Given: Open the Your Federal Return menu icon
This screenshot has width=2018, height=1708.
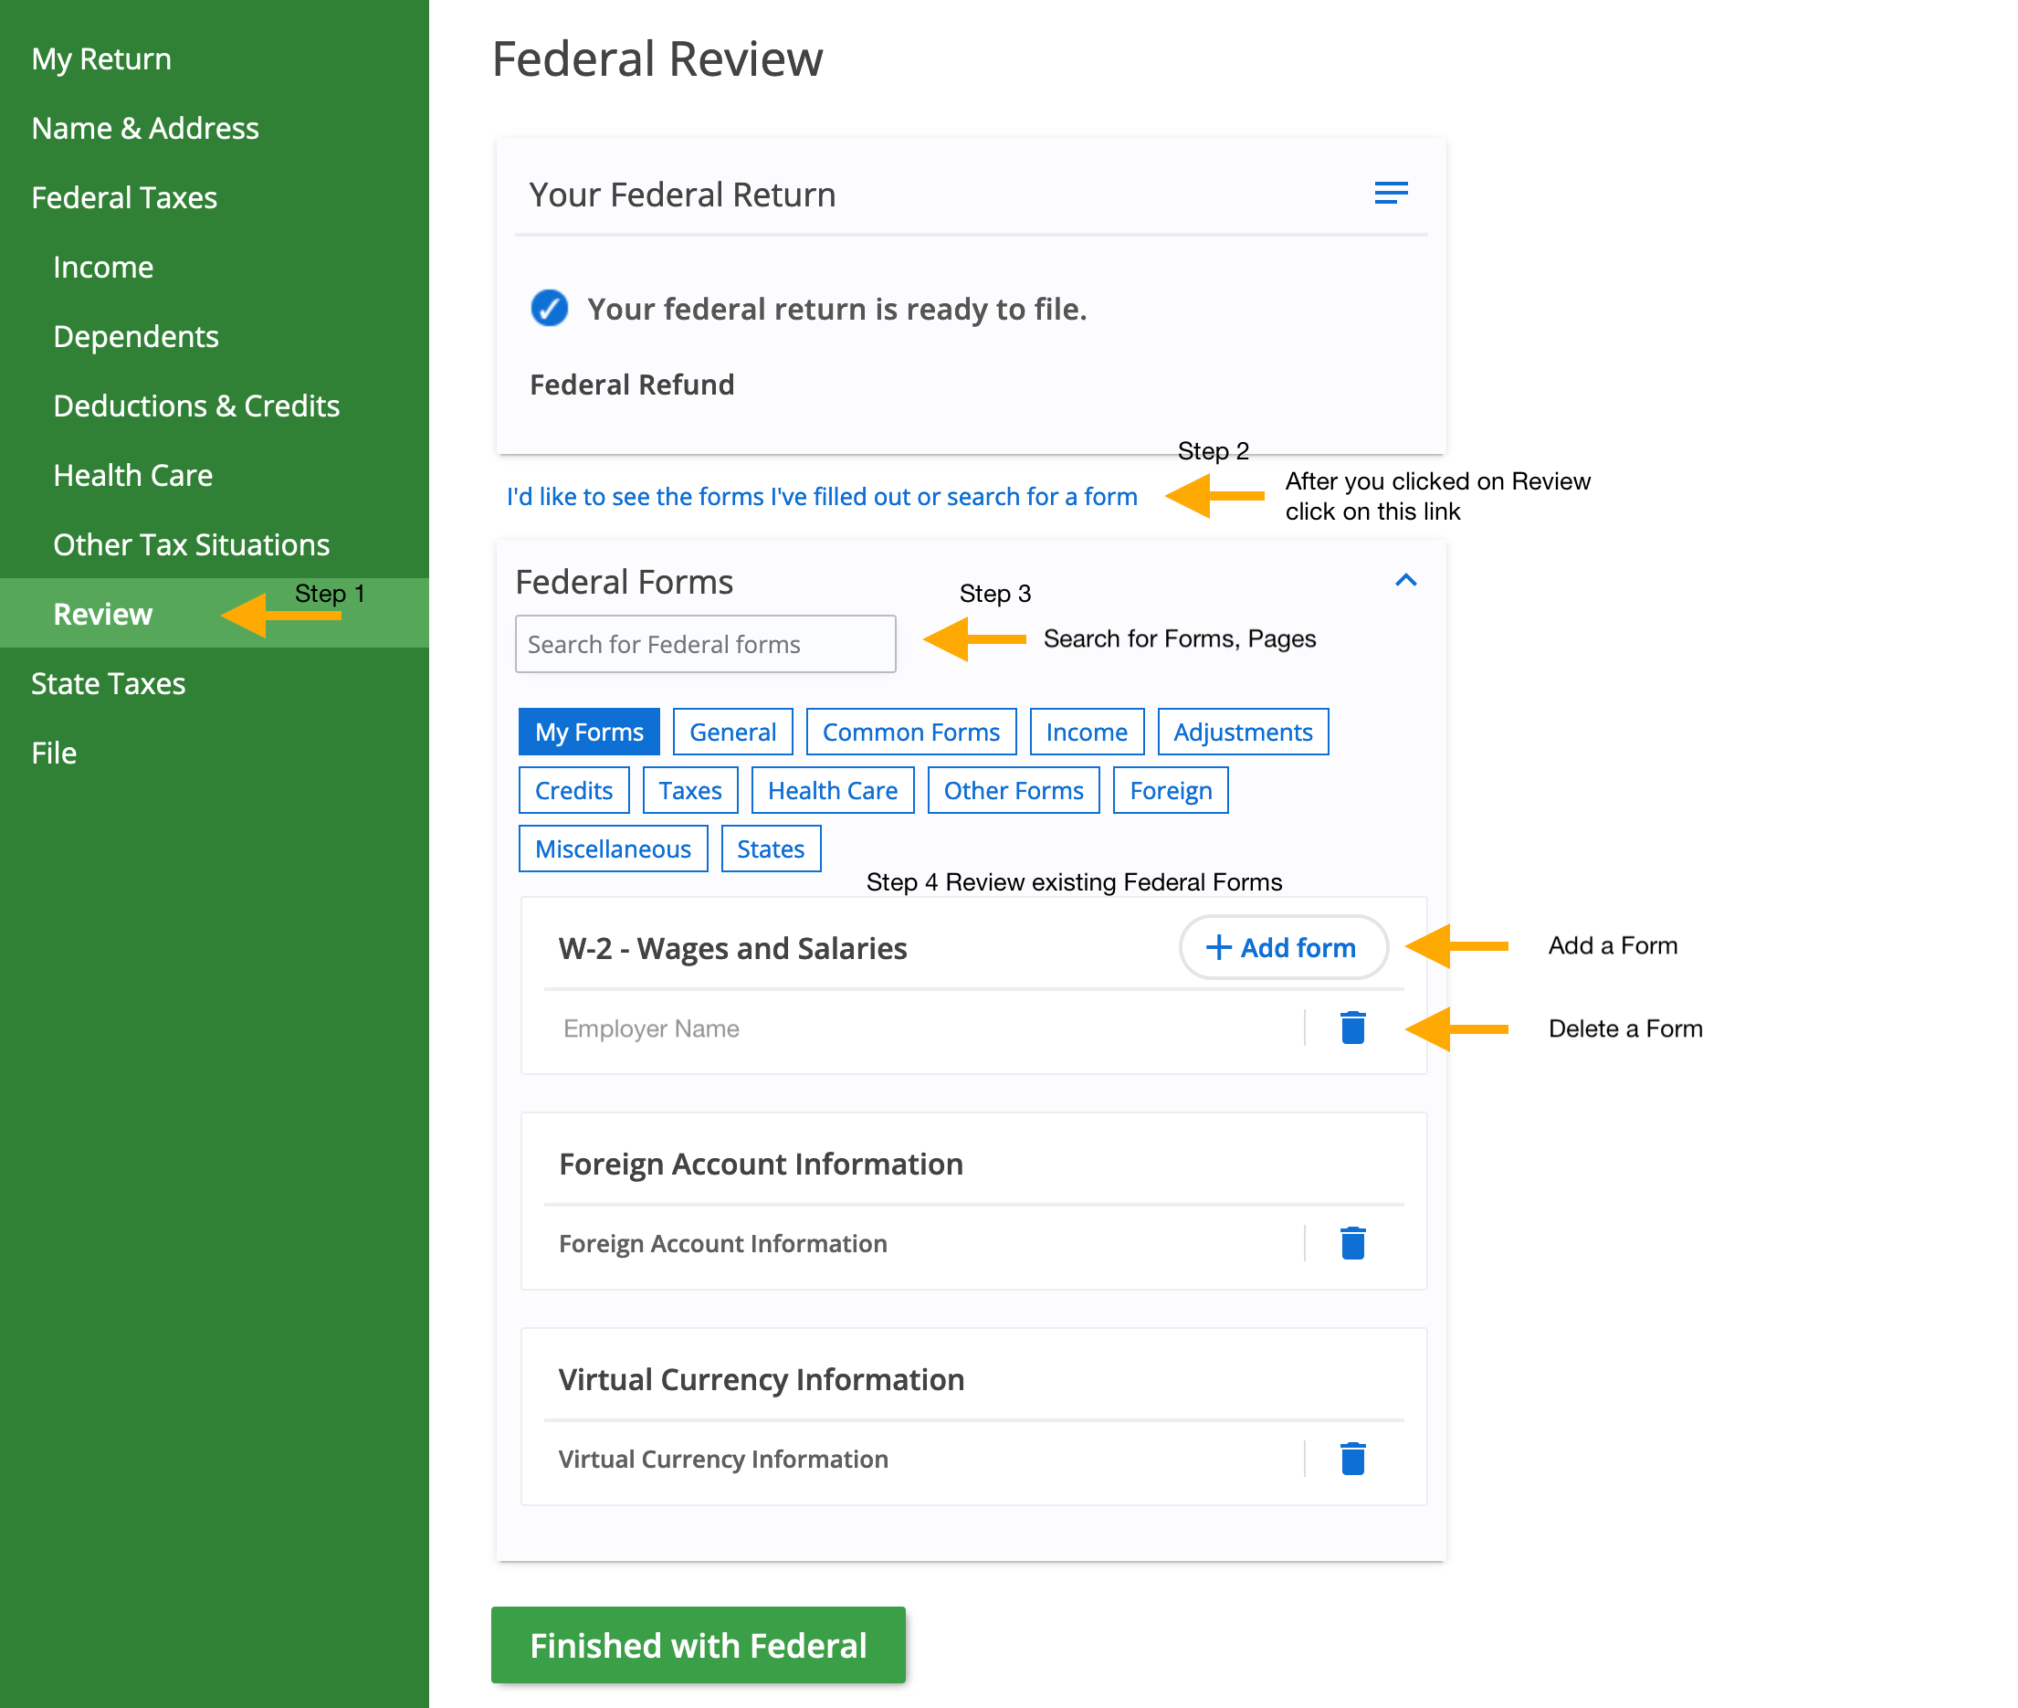Looking at the screenshot, I should coord(1390,193).
